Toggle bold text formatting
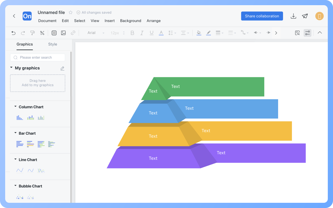This screenshot has height=208, width=333. tap(132, 33)
